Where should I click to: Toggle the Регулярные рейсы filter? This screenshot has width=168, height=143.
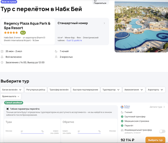click(x=35, y=90)
